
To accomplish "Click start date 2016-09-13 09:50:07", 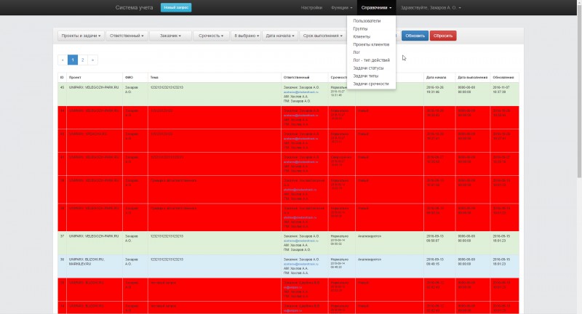I will 434,238.
